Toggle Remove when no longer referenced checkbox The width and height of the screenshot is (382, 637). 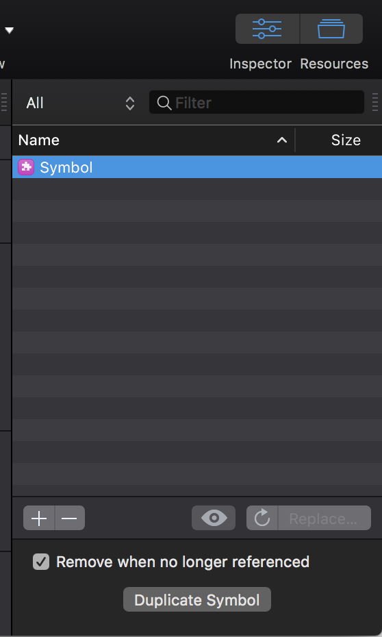[41, 562]
